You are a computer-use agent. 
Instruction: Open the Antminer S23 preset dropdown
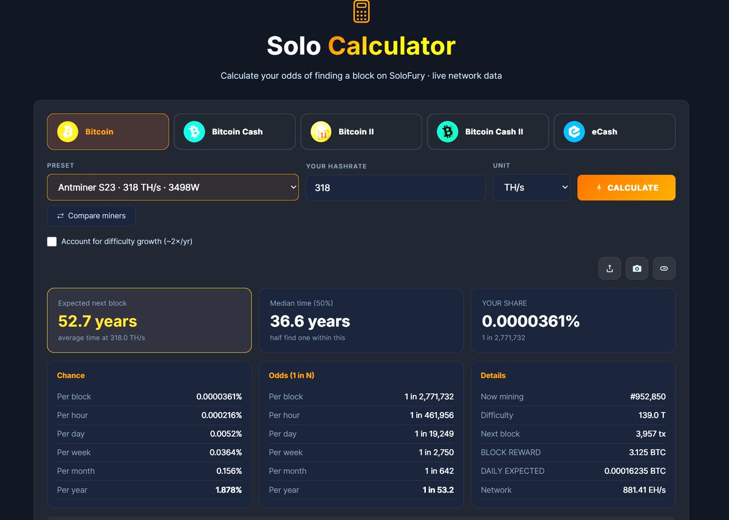(x=173, y=187)
